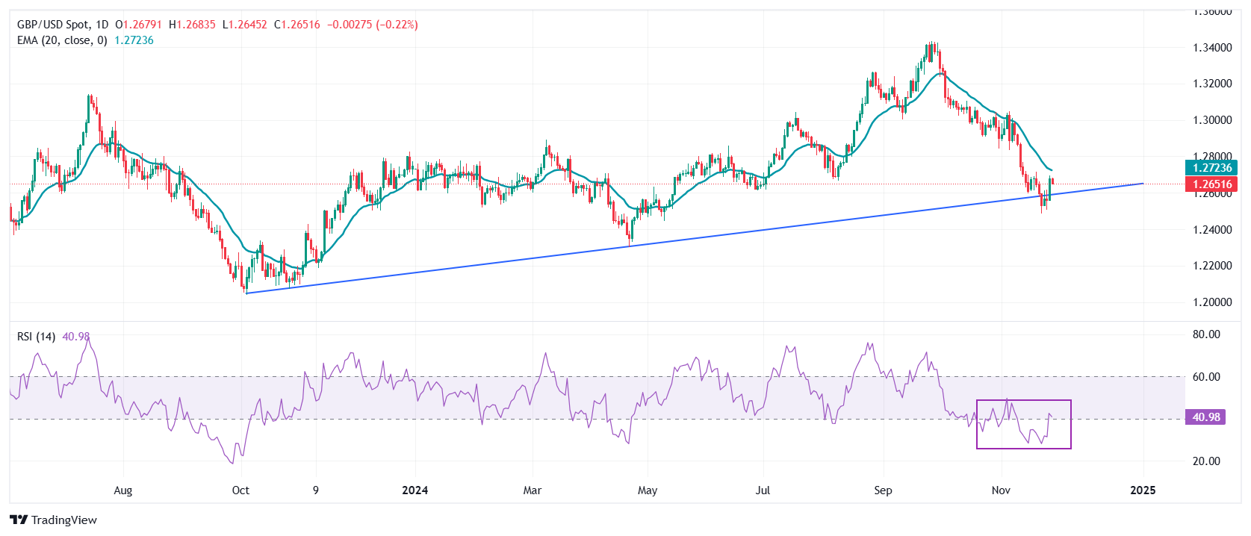
Task: Click the 80.00 level on the RSI scale
Action: coord(1206,334)
